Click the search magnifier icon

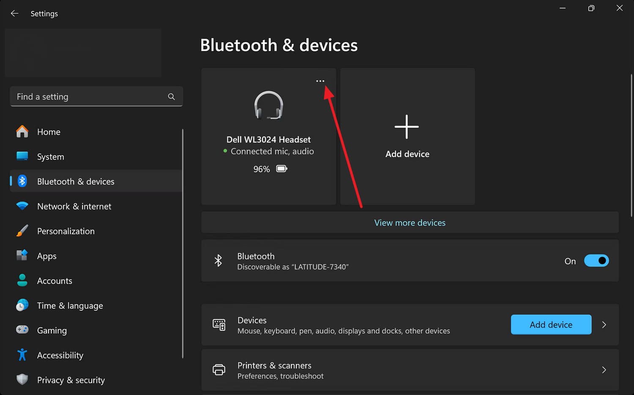coord(171,97)
